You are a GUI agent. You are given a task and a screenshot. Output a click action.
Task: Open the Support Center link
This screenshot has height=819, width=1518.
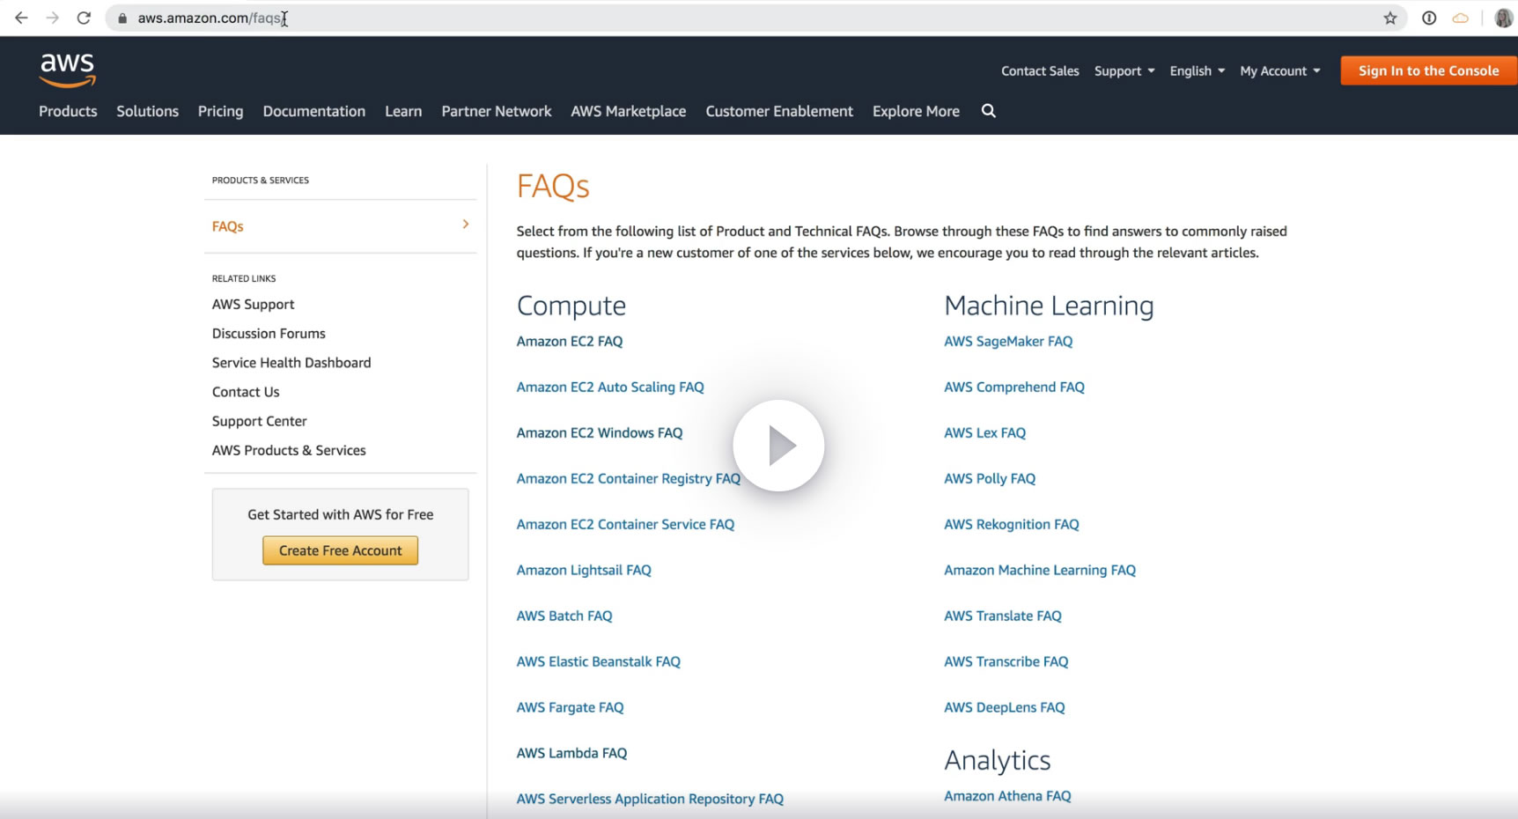pyautogui.click(x=260, y=421)
